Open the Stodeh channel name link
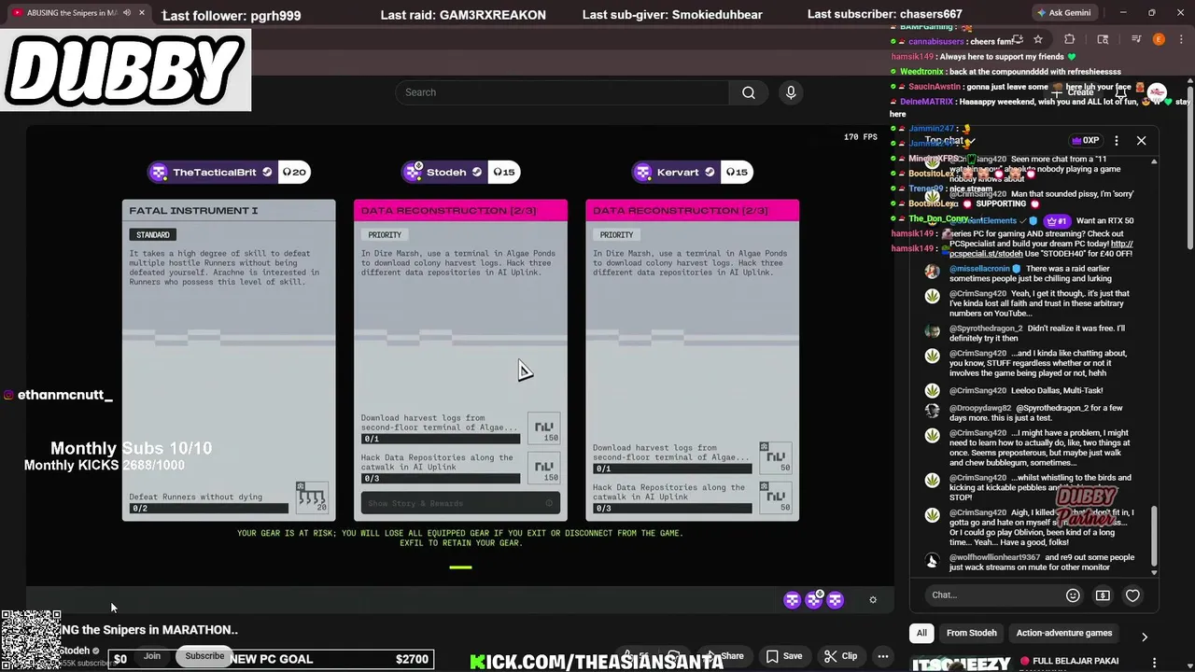This screenshot has height=672, width=1195. pyautogui.click(x=75, y=651)
